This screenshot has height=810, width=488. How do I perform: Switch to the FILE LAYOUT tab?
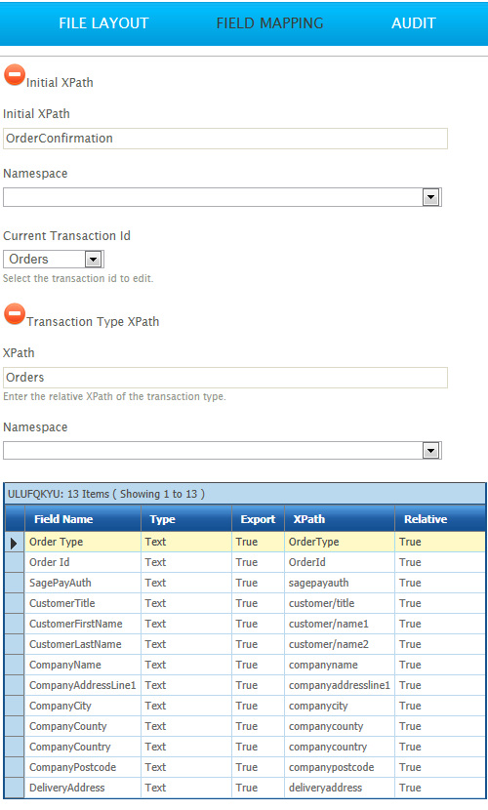tap(103, 23)
